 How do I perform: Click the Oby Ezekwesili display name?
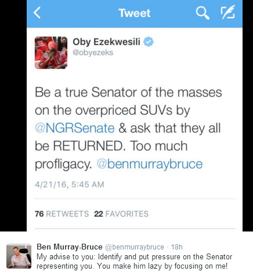(106, 42)
